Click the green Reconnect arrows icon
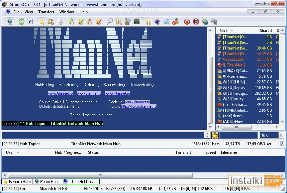Image resolution: width=287 pixels, height=193 pixels. 21,22
